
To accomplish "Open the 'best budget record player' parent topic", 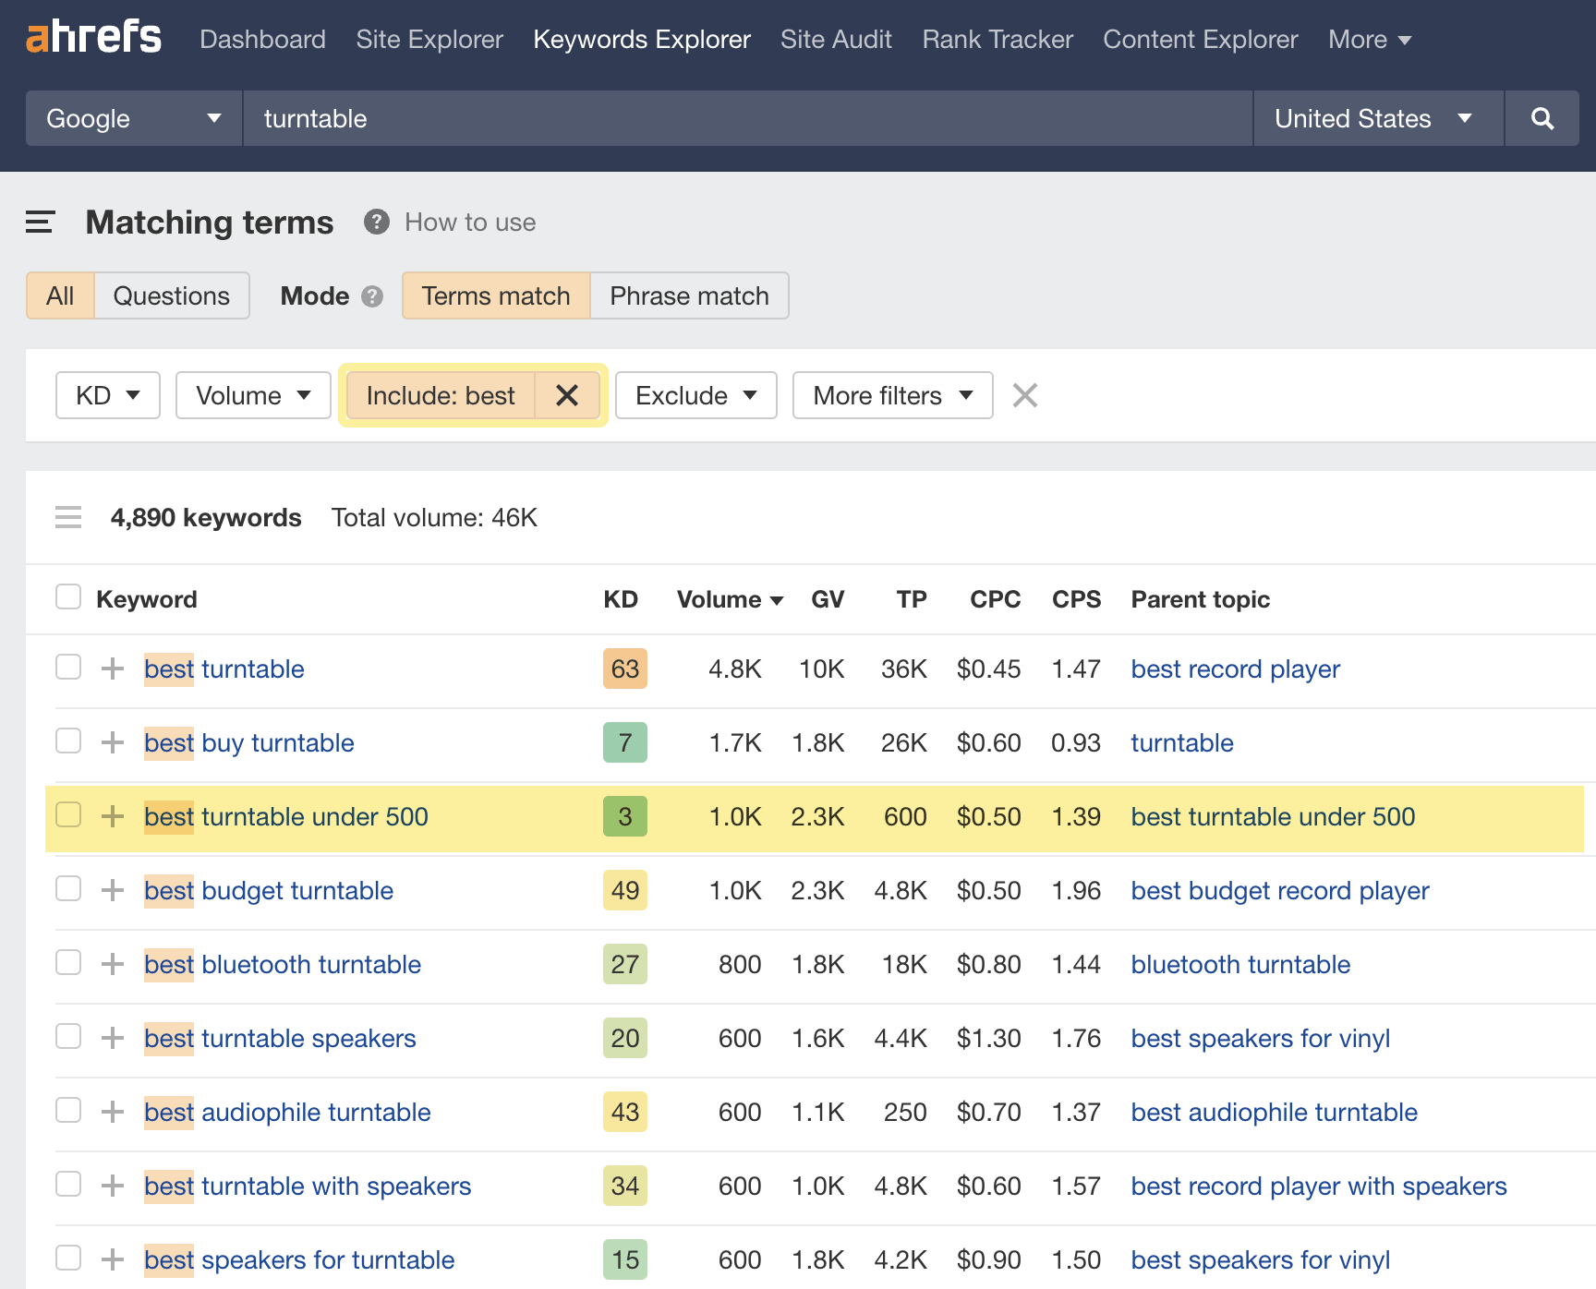I will click(x=1279, y=890).
